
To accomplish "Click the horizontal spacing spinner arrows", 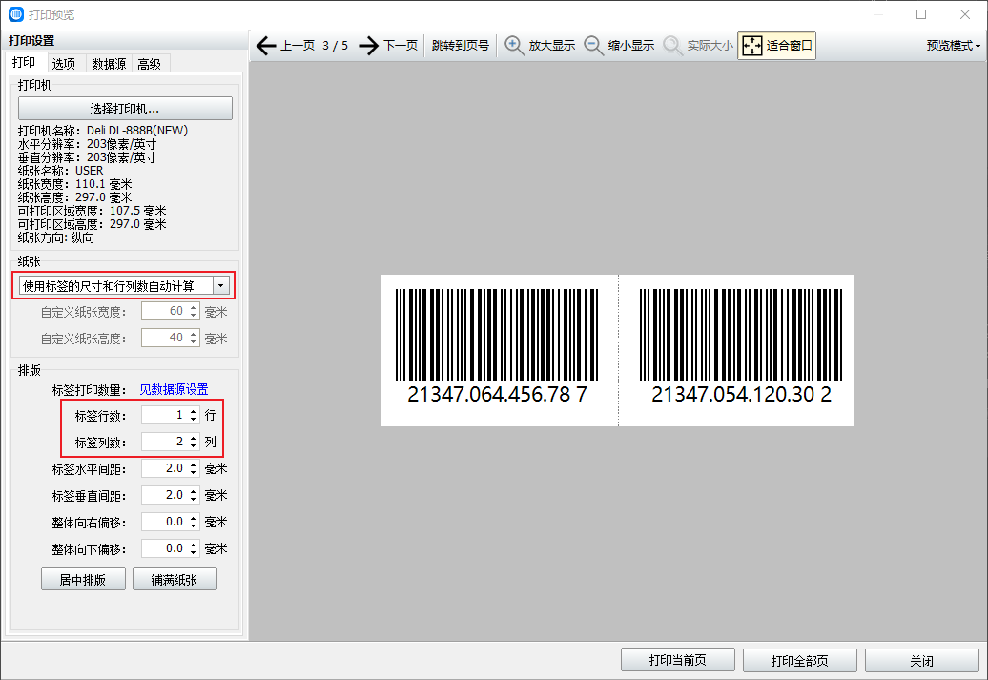I will [194, 468].
